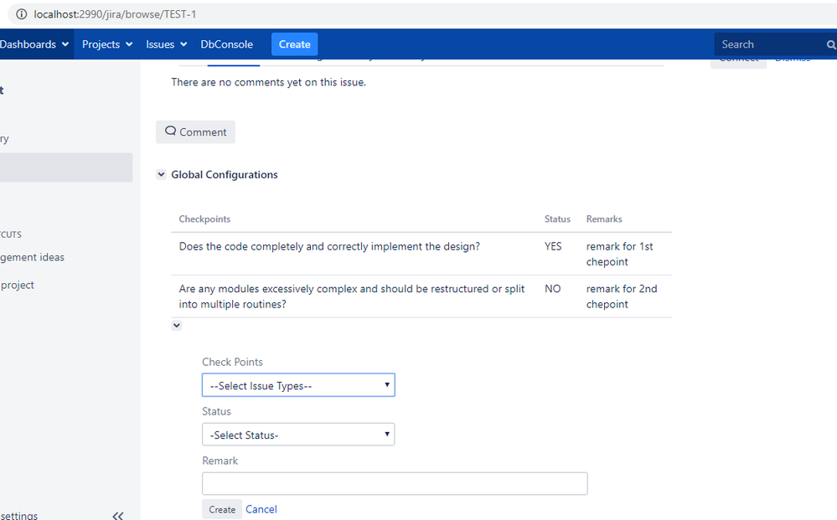Open the Issues menu
Viewport: 837px width, 520px height.
pos(167,44)
